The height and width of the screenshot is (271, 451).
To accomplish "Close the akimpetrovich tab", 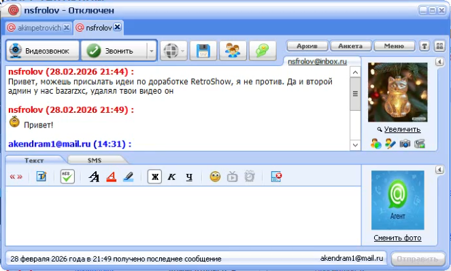I will (x=67, y=28).
